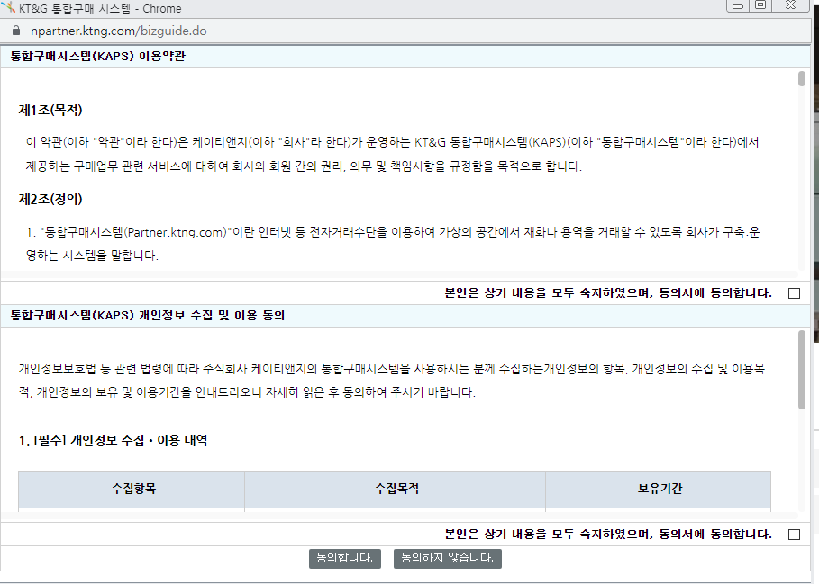Minimize the Chrome window
The image size is (819, 584).
738,5
